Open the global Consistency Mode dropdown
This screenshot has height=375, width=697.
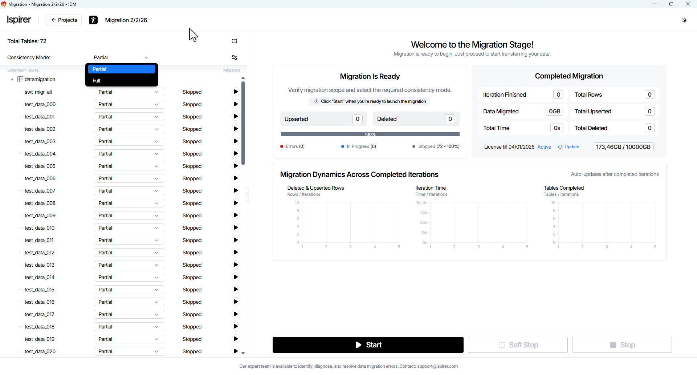tap(121, 57)
